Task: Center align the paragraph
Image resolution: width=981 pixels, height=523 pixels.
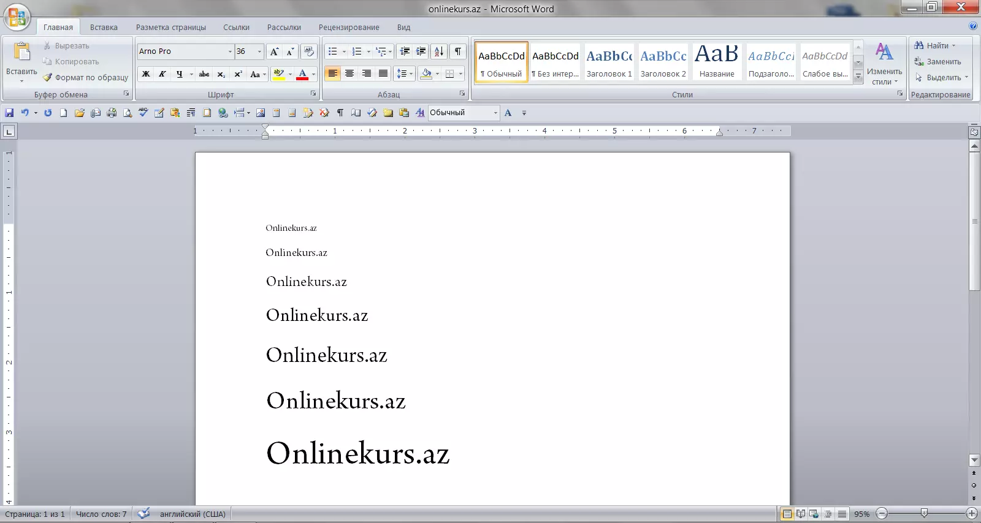Action: tap(349, 73)
